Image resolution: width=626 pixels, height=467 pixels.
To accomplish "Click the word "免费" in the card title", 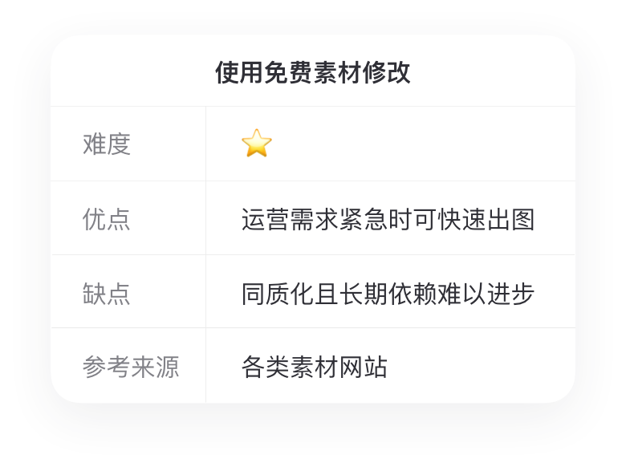I will [288, 73].
